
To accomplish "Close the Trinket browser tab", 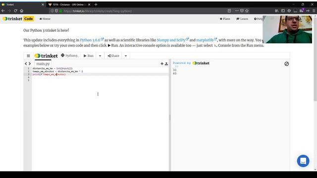I will pyautogui.click(x=43, y=4).
